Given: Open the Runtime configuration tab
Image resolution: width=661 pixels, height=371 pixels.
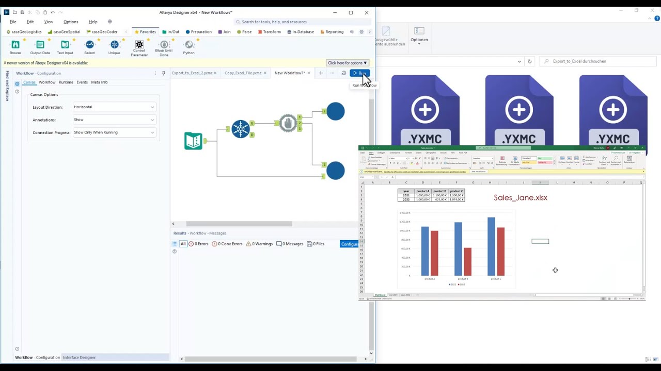Looking at the screenshot, I should (66, 82).
